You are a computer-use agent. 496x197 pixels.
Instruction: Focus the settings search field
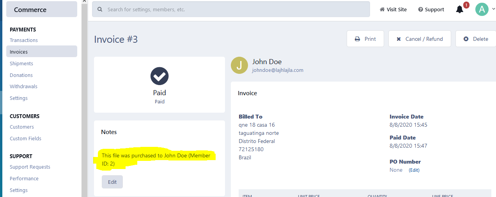tap(234, 9)
